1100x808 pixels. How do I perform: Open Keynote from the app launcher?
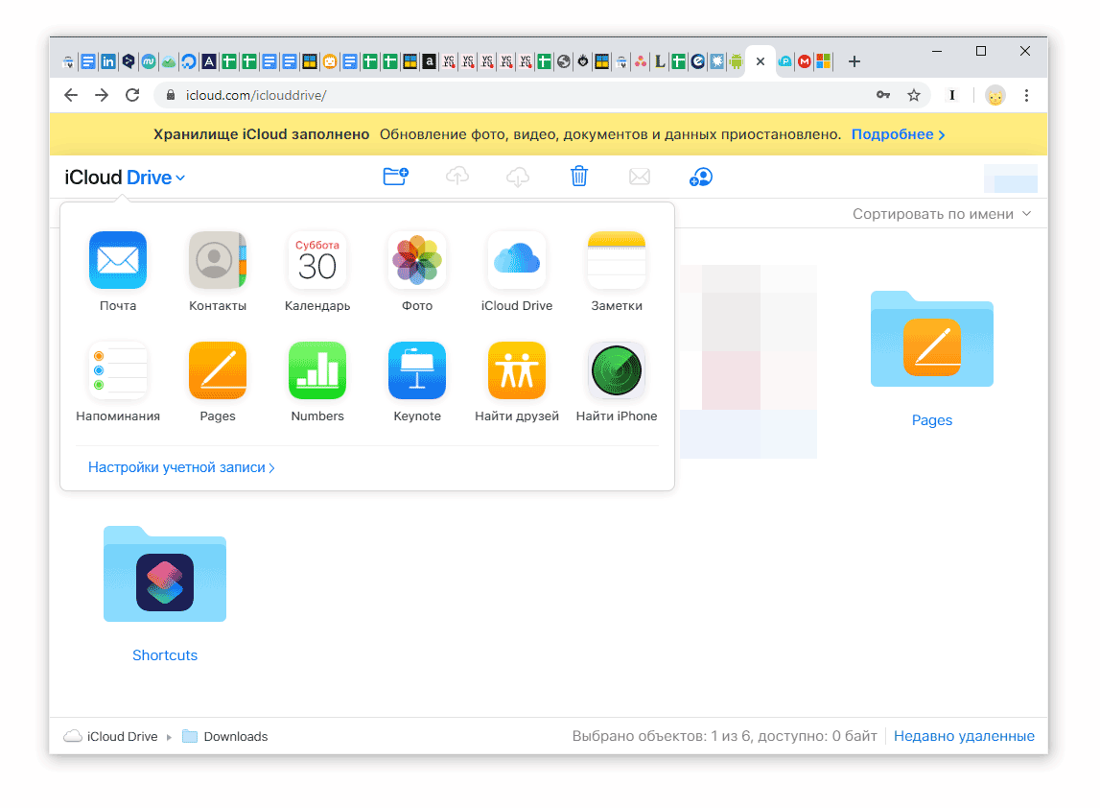click(417, 370)
